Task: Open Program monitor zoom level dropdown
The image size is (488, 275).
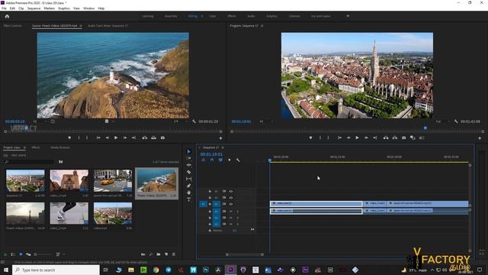Action: tap(267, 121)
